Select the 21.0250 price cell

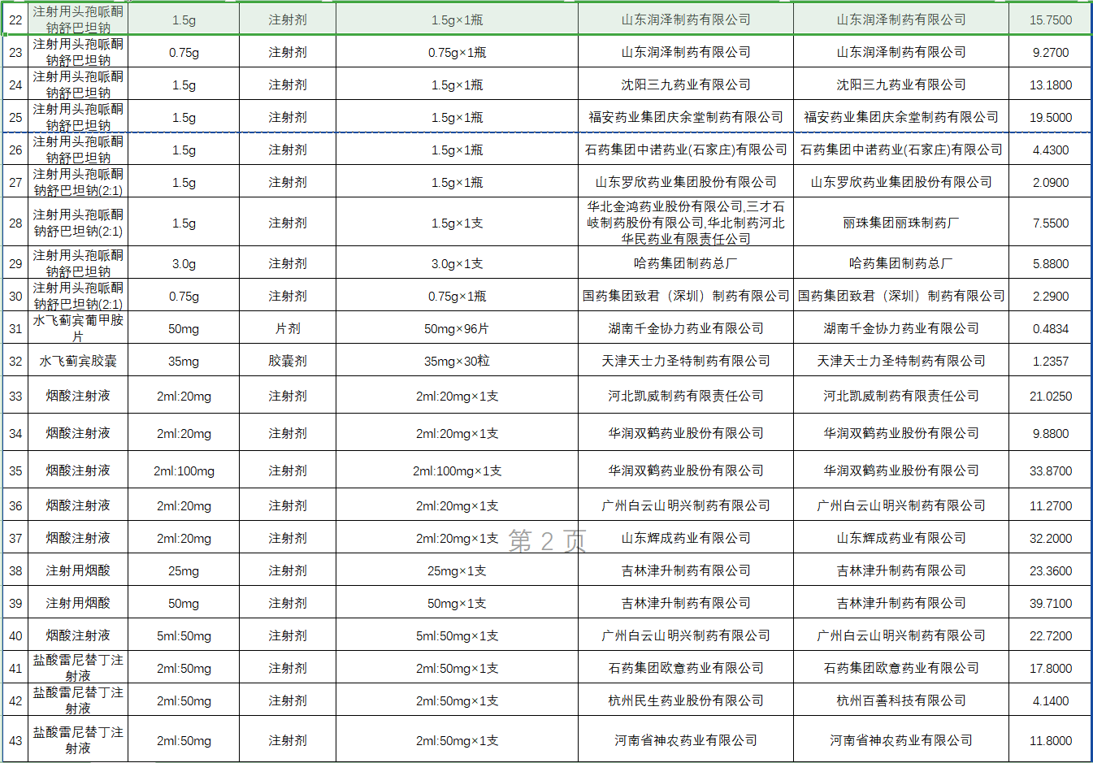pyautogui.click(x=1050, y=396)
